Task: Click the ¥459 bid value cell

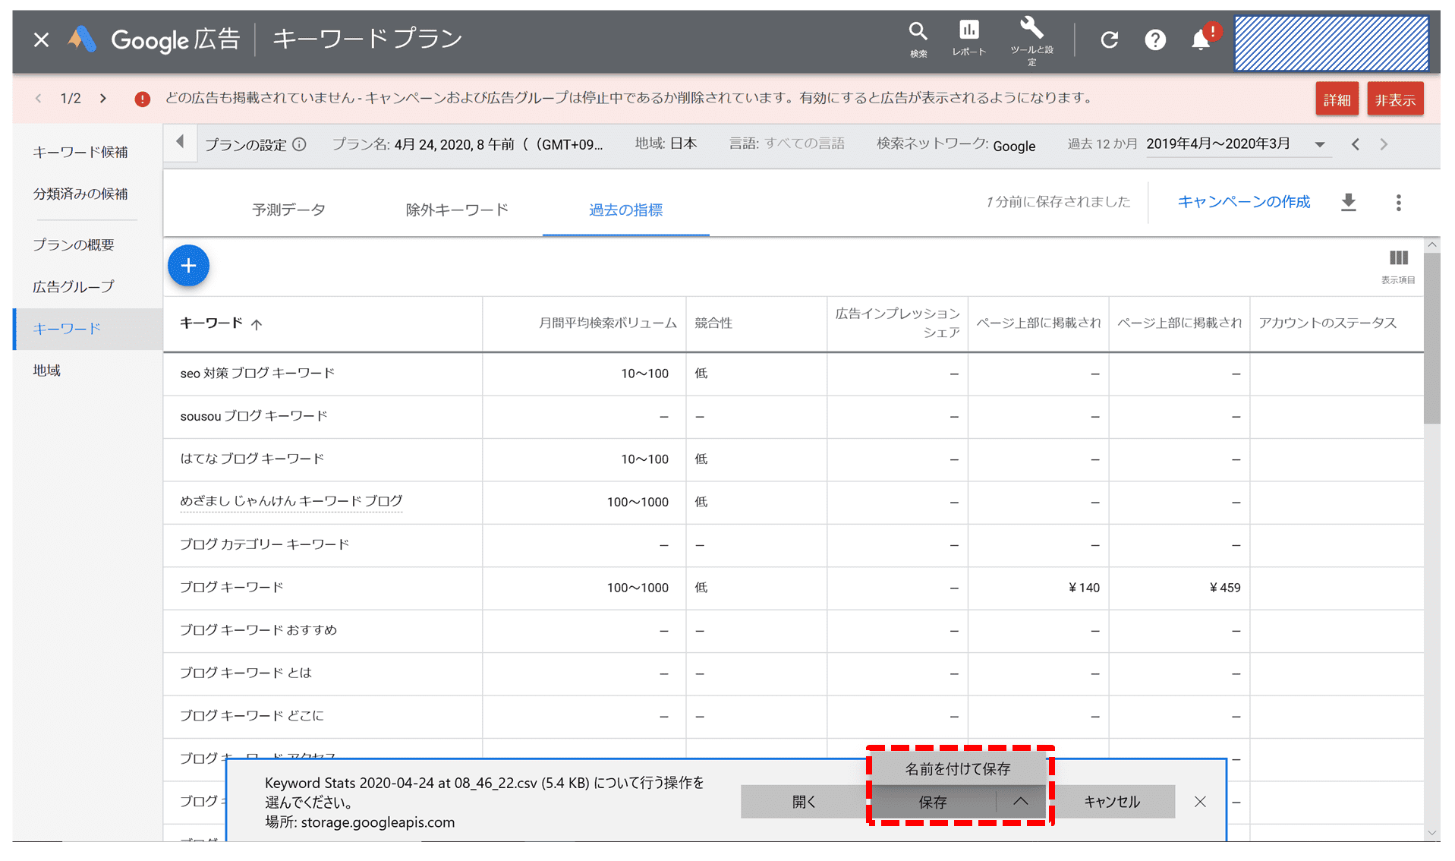Action: (1224, 588)
